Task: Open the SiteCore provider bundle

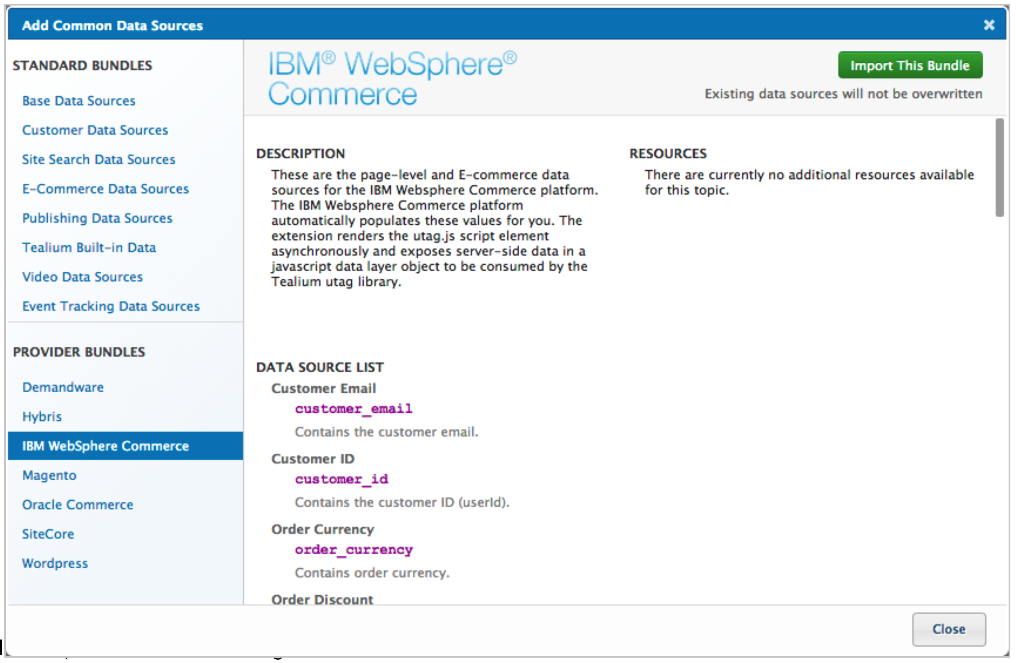Action: pos(48,534)
